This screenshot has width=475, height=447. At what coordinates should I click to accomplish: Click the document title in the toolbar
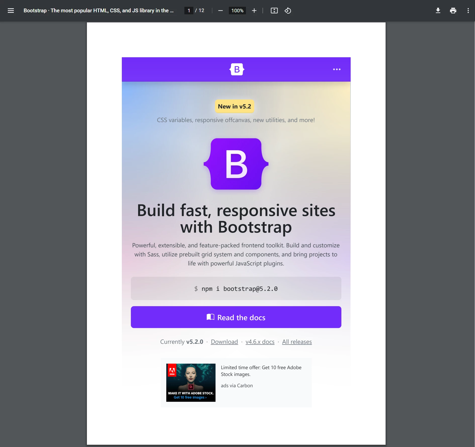click(98, 11)
